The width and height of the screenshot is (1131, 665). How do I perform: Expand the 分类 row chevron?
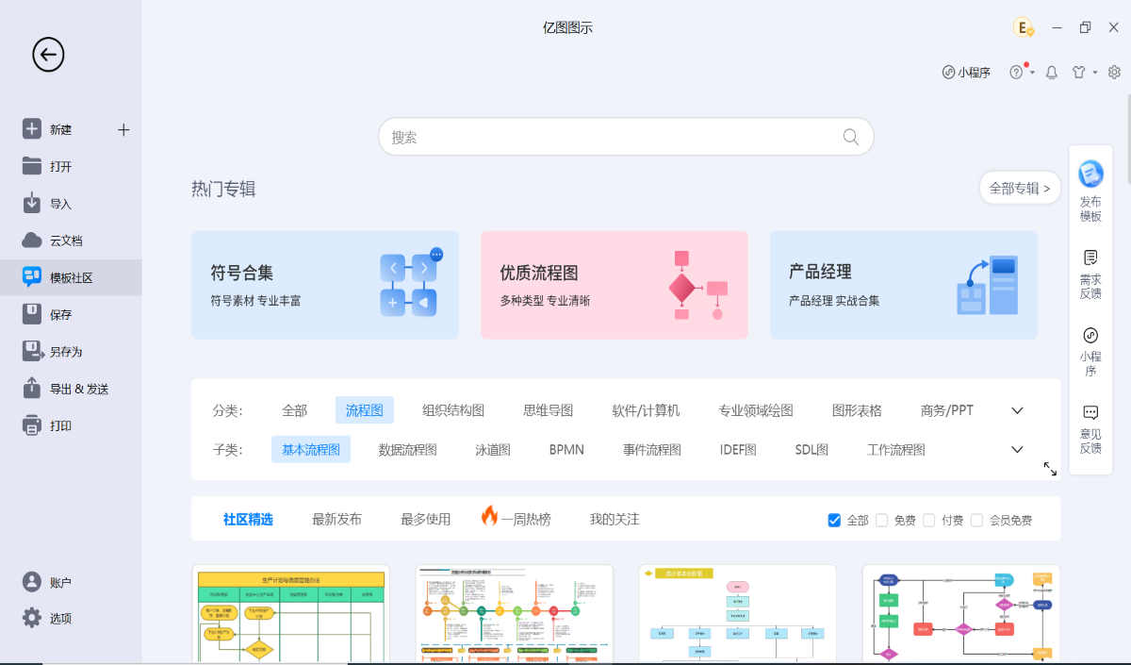[1017, 410]
